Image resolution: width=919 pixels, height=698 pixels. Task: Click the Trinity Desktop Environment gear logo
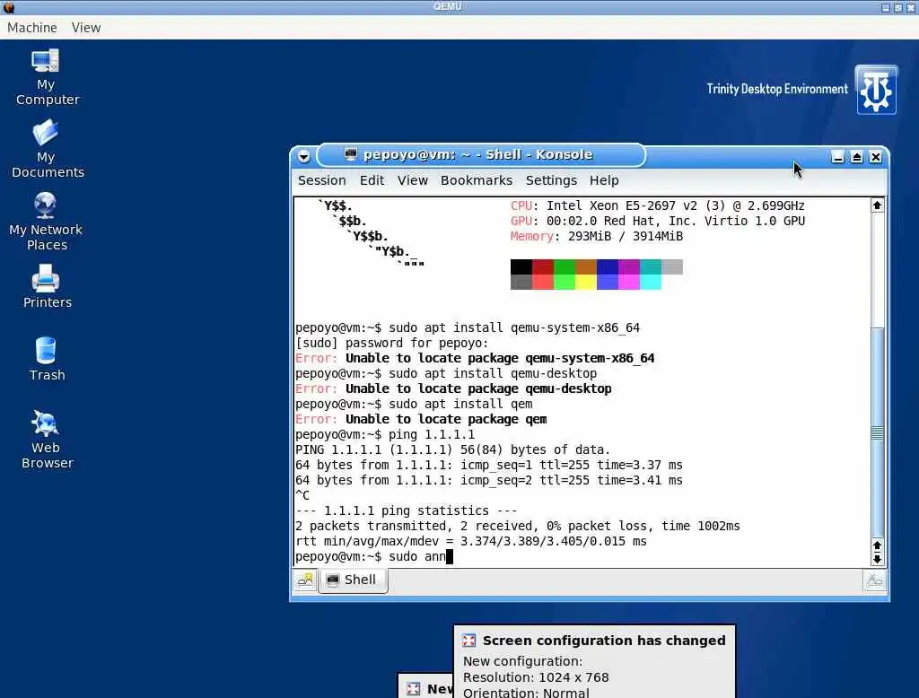[876, 91]
